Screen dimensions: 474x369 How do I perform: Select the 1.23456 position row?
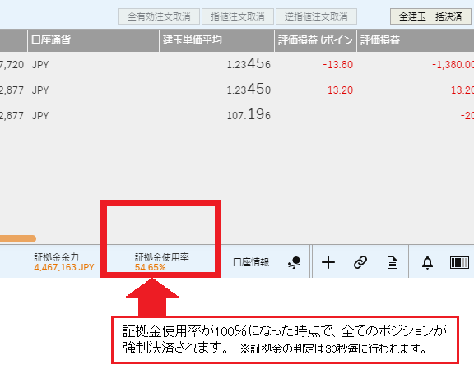pyautogui.click(x=237, y=65)
